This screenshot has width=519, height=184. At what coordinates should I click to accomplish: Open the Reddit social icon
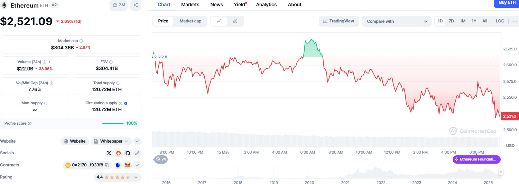pos(119,153)
